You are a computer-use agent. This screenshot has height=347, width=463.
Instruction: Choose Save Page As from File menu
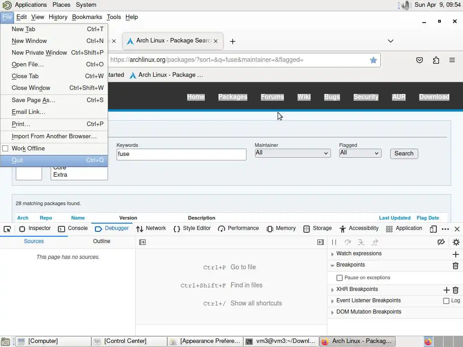click(x=54, y=100)
